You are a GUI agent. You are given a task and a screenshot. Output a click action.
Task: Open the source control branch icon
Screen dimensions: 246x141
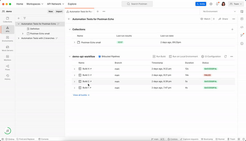[242, 35]
